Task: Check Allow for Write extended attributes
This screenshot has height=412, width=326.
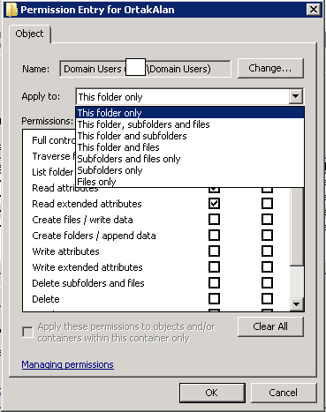Action: pos(214,267)
